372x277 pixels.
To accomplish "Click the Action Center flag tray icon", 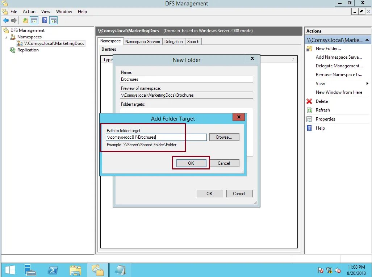I will tap(320, 270).
